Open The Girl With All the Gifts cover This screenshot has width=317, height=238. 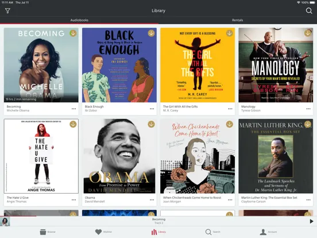click(x=198, y=65)
